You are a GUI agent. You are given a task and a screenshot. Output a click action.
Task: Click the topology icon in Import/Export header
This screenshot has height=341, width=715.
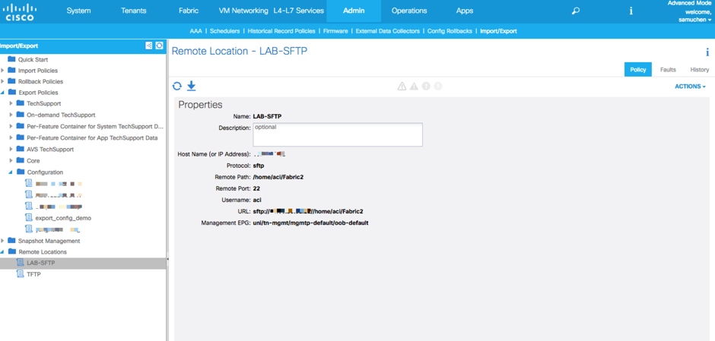pos(148,46)
